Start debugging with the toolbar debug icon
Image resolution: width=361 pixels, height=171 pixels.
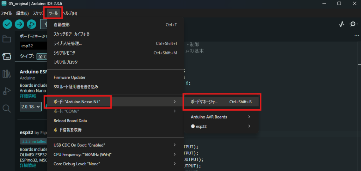[x=31, y=24]
